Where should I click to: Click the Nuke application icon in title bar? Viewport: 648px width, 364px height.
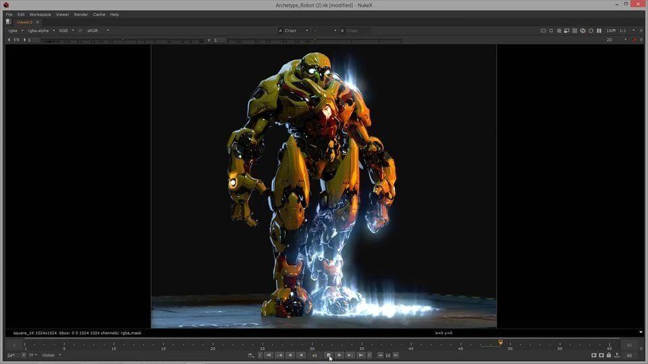click(6, 5)
